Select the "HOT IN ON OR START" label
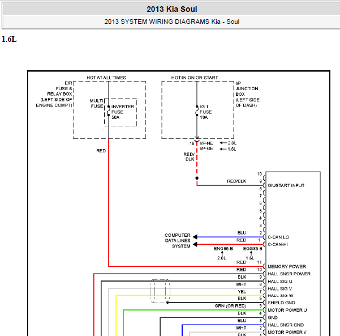 pos(195,78)
